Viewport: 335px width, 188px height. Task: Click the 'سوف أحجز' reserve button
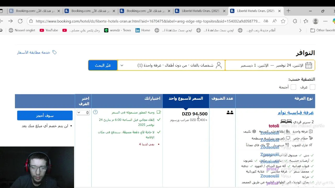coord(45,115)
